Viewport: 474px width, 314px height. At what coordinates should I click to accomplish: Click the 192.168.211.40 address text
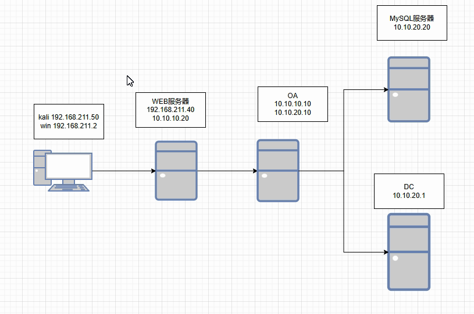(170, 110)
